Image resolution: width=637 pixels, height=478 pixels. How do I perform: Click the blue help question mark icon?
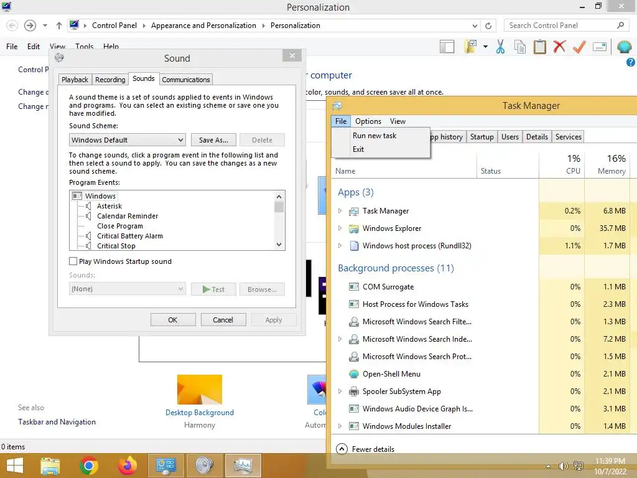tap(631, 62)
